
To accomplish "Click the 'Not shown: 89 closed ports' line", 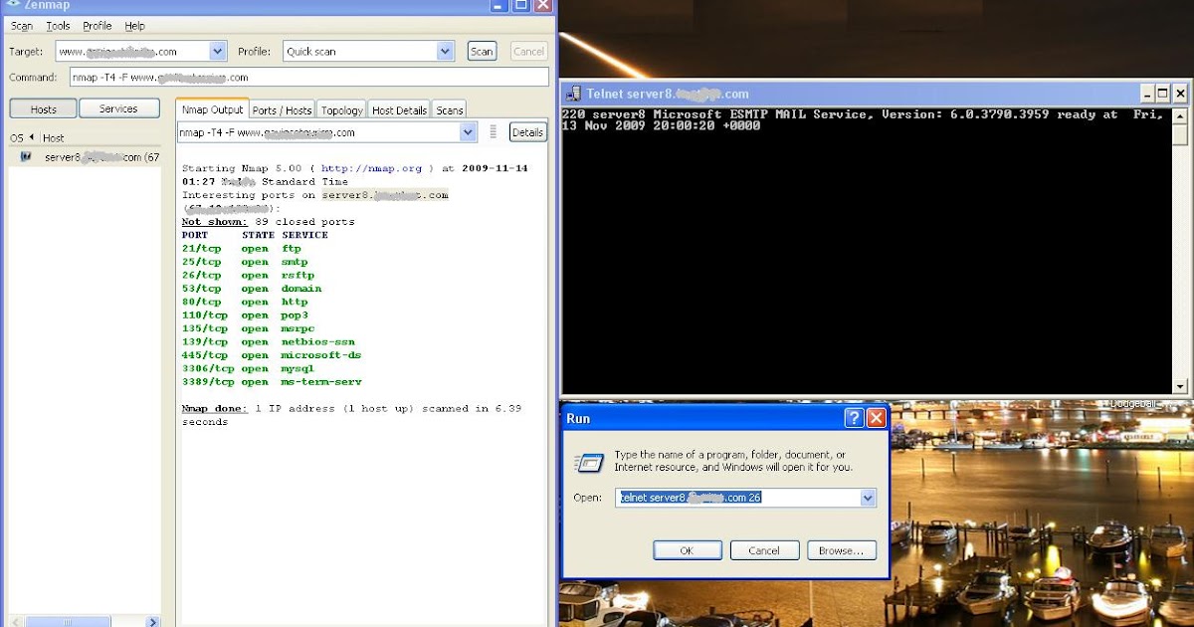I will pos(269,222).
